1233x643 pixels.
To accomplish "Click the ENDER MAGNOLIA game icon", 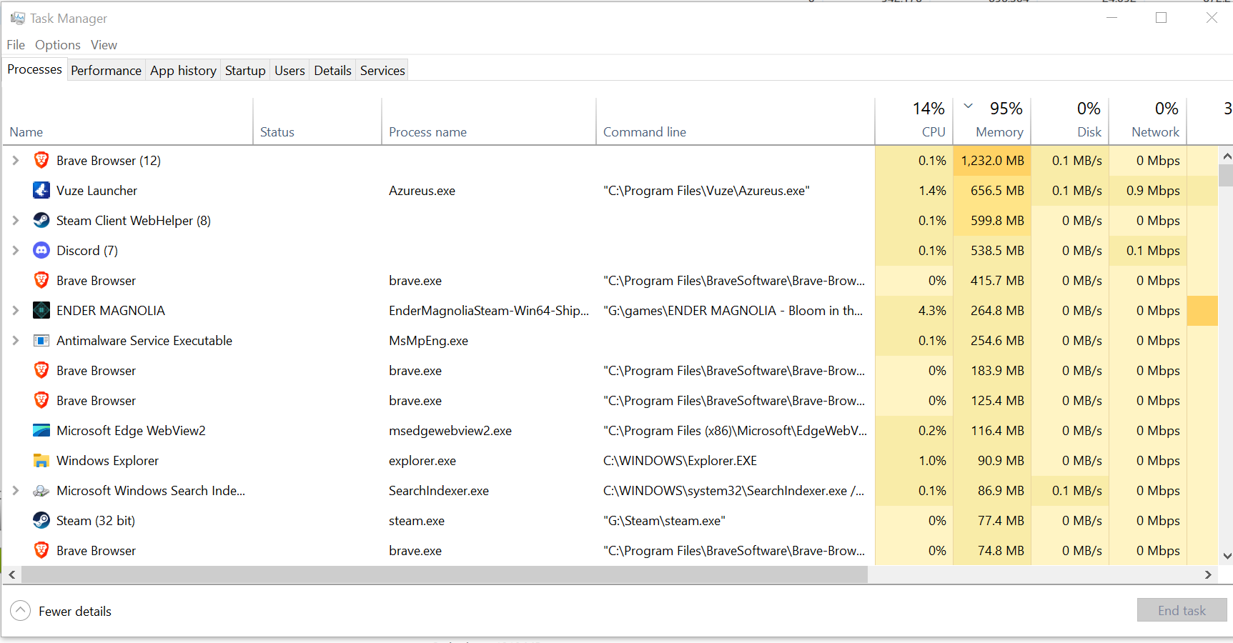I will click(41, 310).
